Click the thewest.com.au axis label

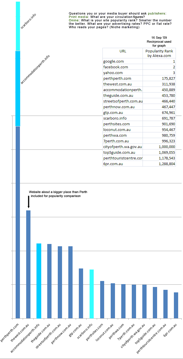(20, 332)
